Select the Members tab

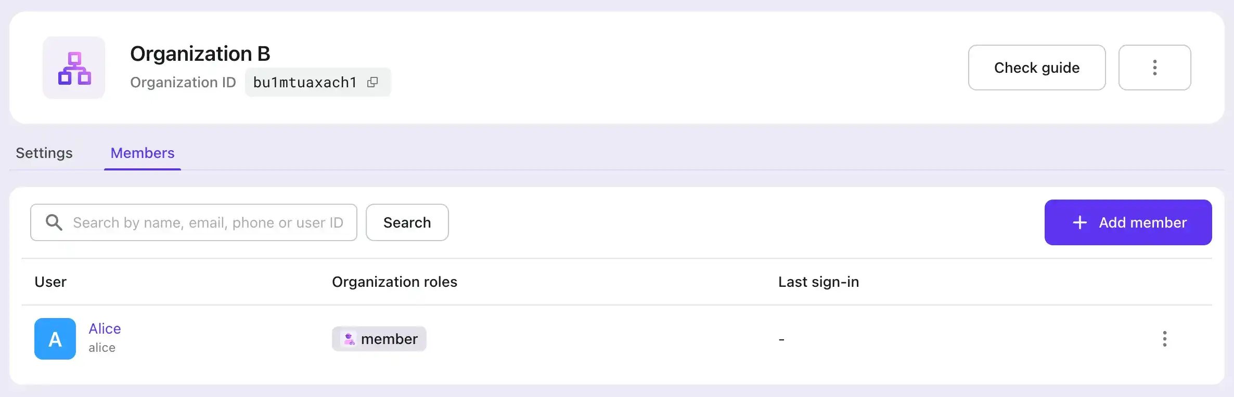(x=143, y=153)
